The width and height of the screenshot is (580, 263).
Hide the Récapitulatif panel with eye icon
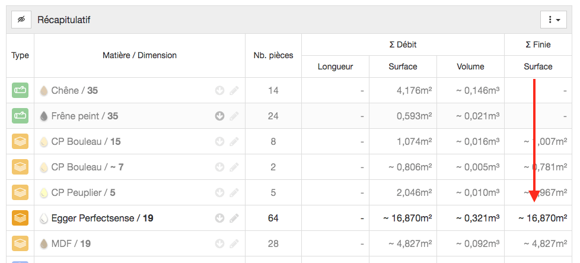point(21,20)
